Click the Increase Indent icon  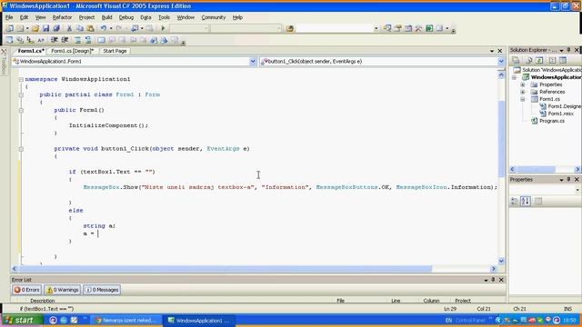pyautogui.click(x=65, y=40)
